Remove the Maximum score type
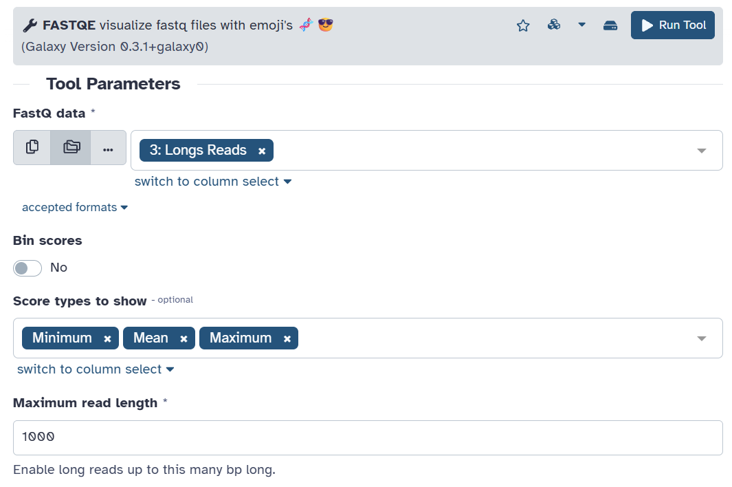The width and height of the screenshot is (732, 487). [287, 339]
